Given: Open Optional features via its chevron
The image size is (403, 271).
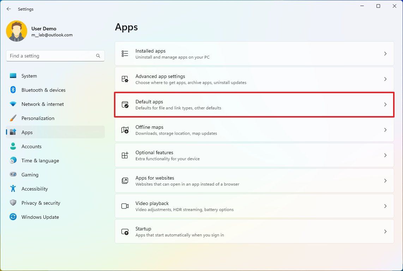Looking at the screenshot, I should (385, 155).
